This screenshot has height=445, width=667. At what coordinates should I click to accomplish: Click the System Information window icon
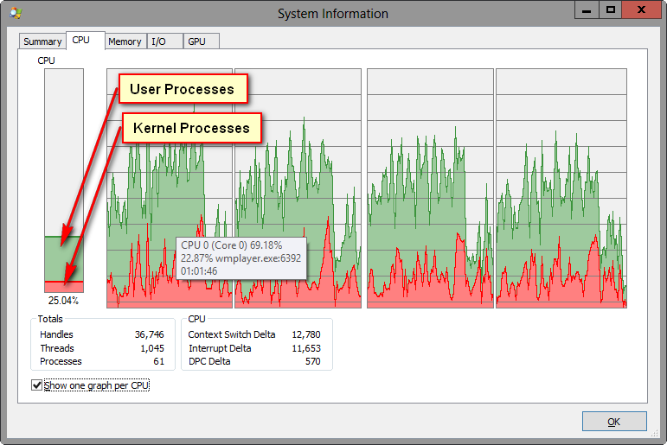(x=16, y=13)
